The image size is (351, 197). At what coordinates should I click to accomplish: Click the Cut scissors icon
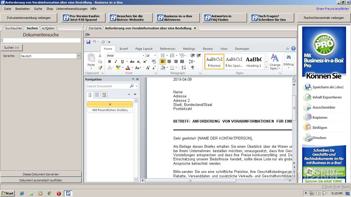pos(100,56)
